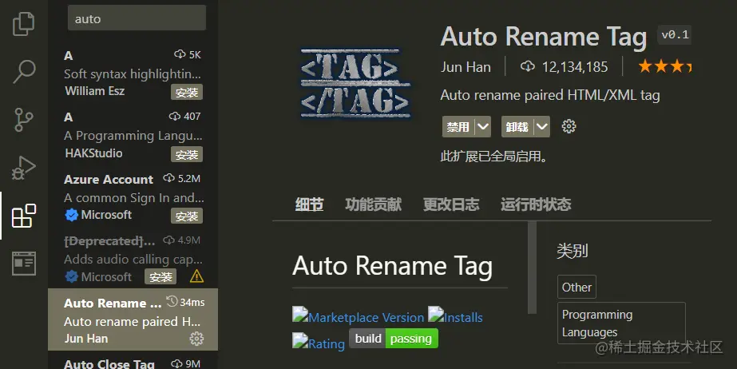Click the Rating badge image
This screenshot has width=737, height=369.
[x=300, y=340]
